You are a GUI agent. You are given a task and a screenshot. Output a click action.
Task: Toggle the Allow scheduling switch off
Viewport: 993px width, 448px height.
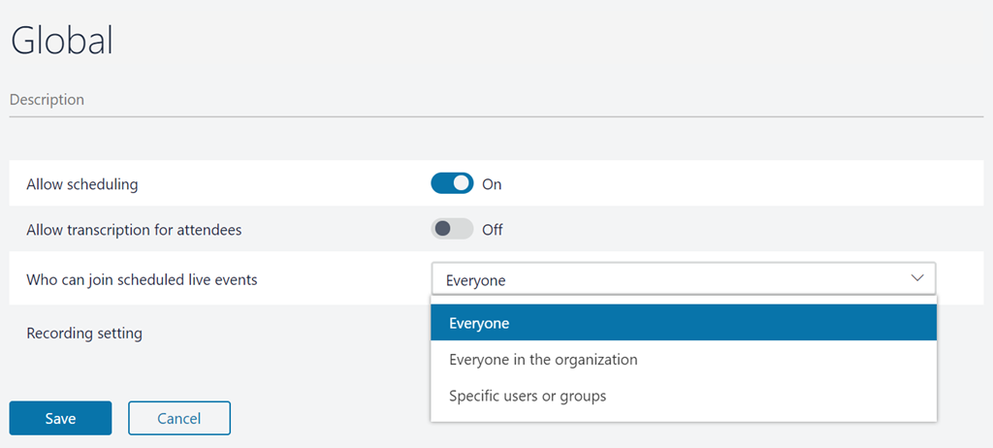(x=452, y=183)
